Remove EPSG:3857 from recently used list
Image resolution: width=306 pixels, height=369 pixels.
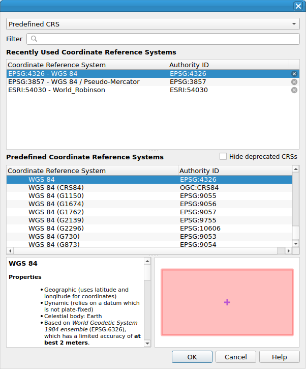point(294,82)
